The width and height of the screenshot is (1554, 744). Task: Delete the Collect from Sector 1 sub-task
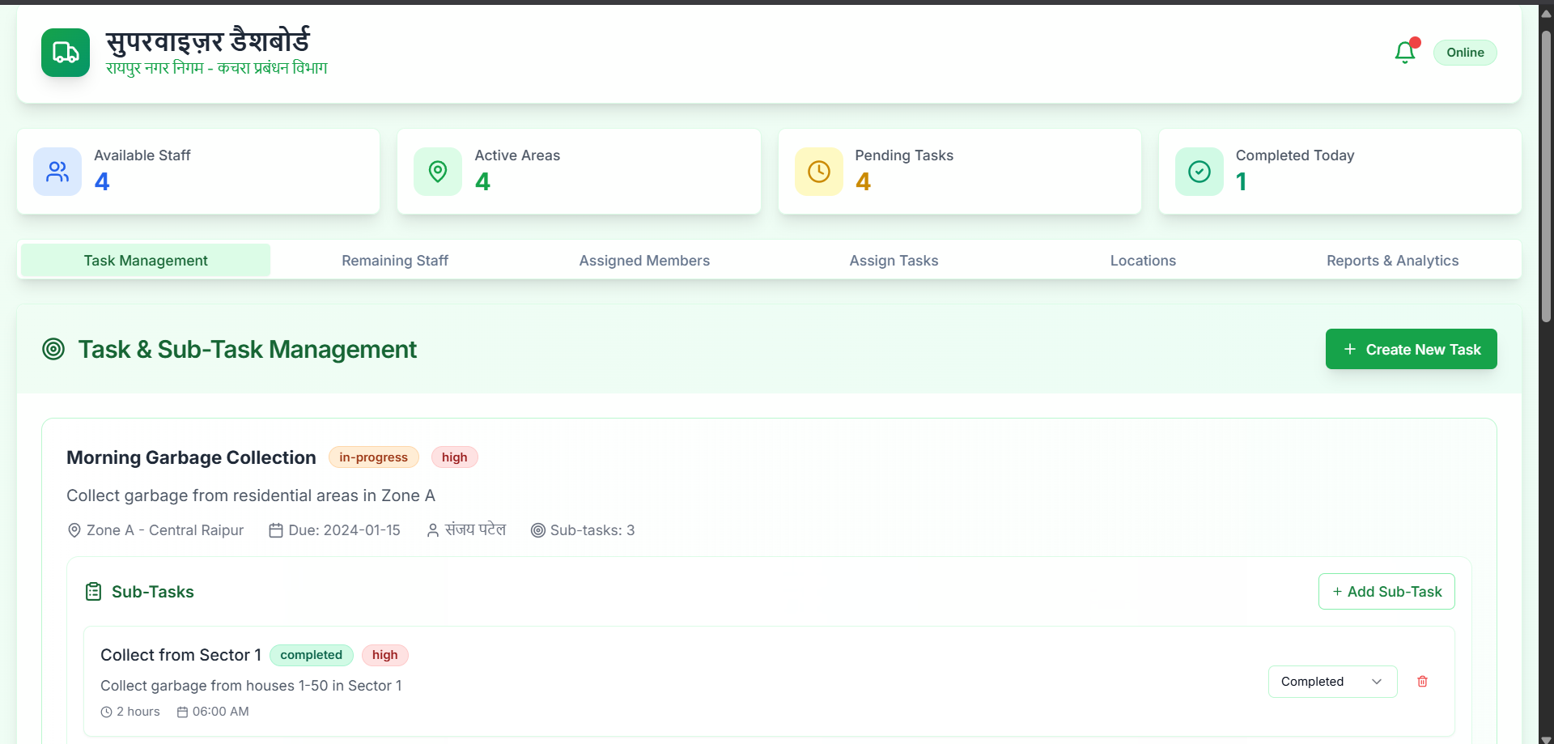click(x=1422, y=682)
